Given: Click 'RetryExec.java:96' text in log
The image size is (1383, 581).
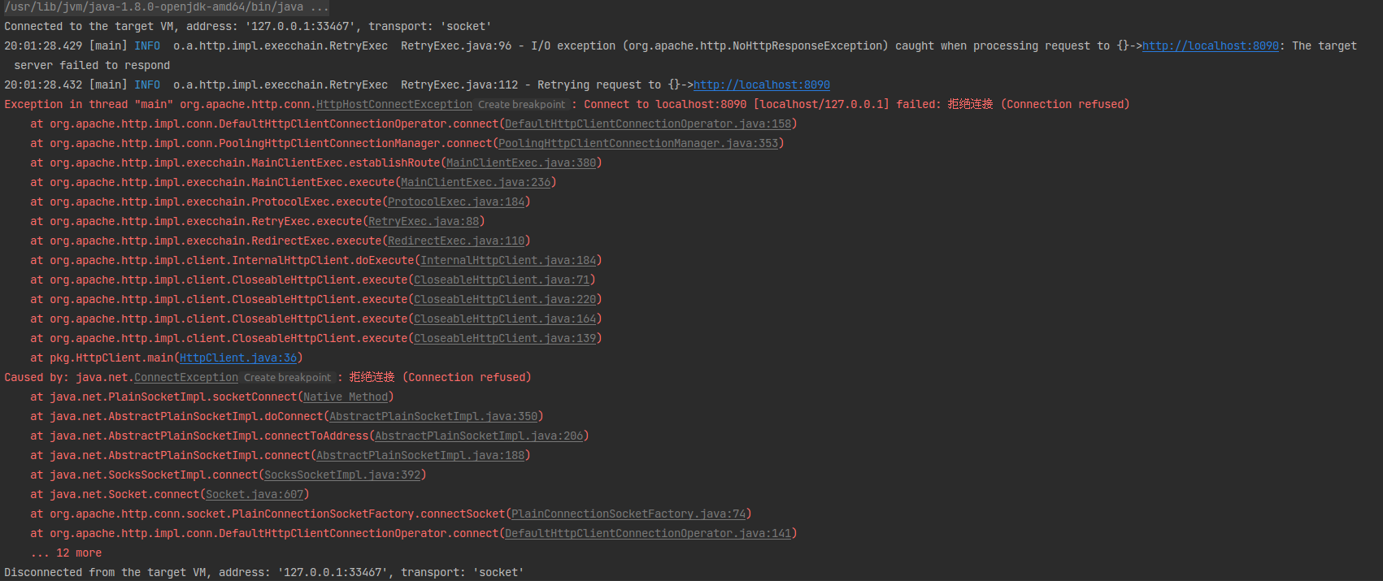Looking at the screenshot, I should click(x=456, y=46).
